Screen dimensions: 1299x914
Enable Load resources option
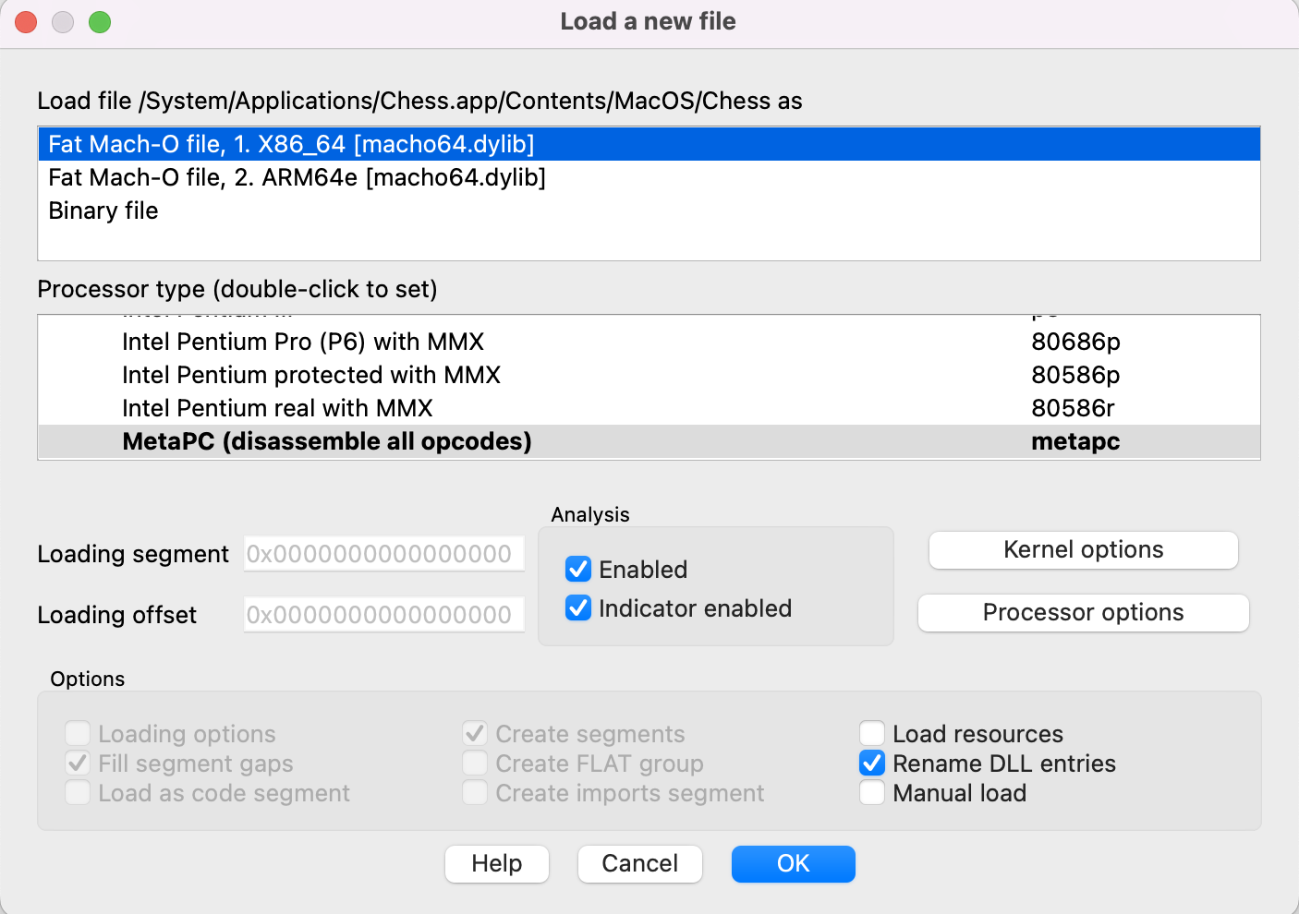(872, 734)
